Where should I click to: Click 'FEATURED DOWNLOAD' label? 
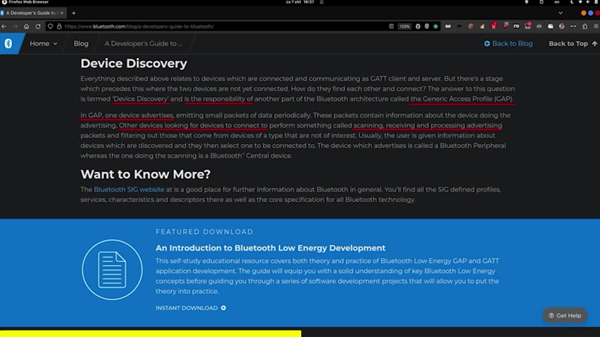pos(204,232)
